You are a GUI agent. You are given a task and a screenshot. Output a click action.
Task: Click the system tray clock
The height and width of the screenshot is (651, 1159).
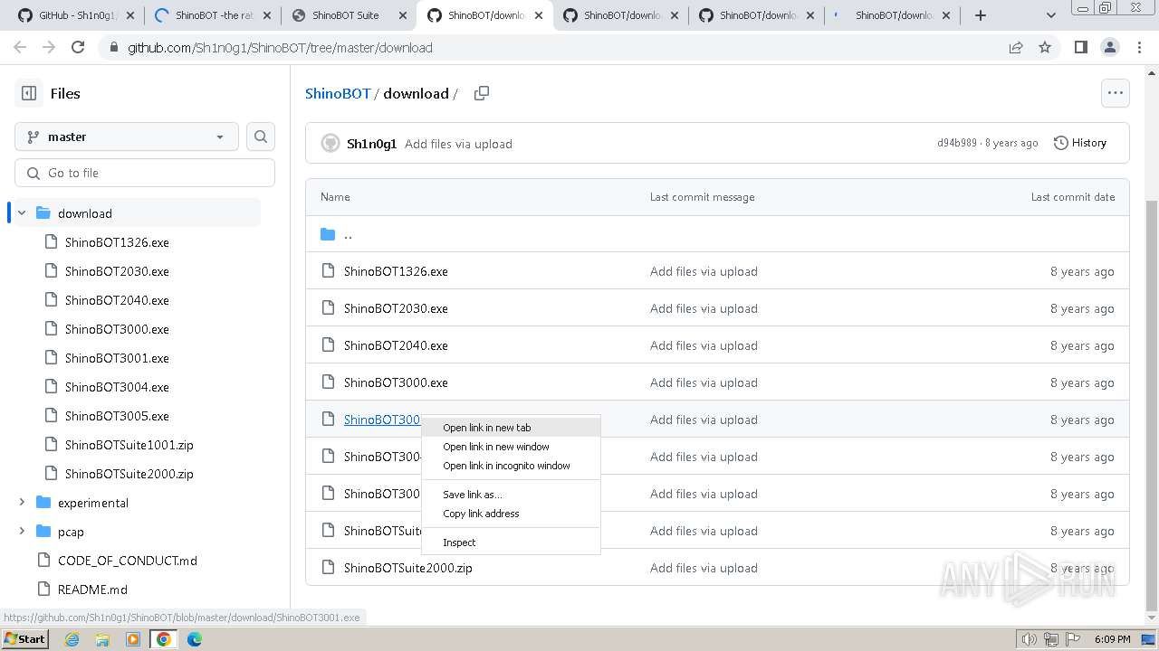[1112, 639]
